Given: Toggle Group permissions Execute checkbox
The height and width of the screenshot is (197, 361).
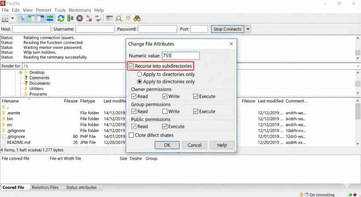Looking at the screenshot, I should pos(195,111).
